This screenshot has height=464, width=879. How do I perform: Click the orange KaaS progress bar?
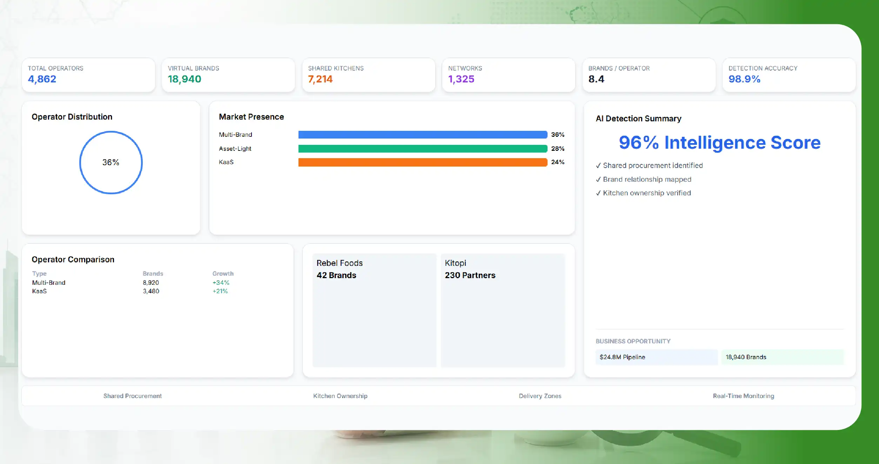(423, 162)
